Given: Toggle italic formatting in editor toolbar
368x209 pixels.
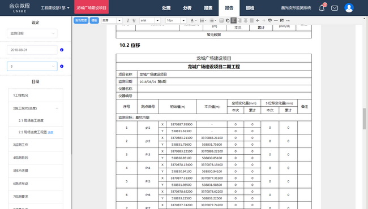Looking at the screenshot, I should [x=128, y=20].
